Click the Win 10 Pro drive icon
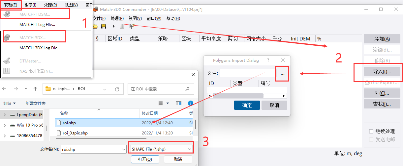Screen dimensions: 403x166 click(x=13, y=125)
